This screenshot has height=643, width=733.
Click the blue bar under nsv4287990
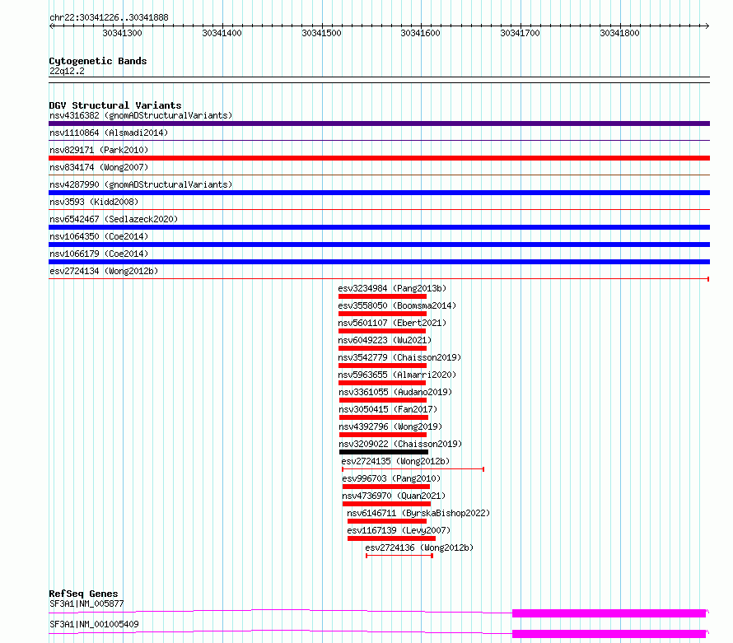pos(379,193)
